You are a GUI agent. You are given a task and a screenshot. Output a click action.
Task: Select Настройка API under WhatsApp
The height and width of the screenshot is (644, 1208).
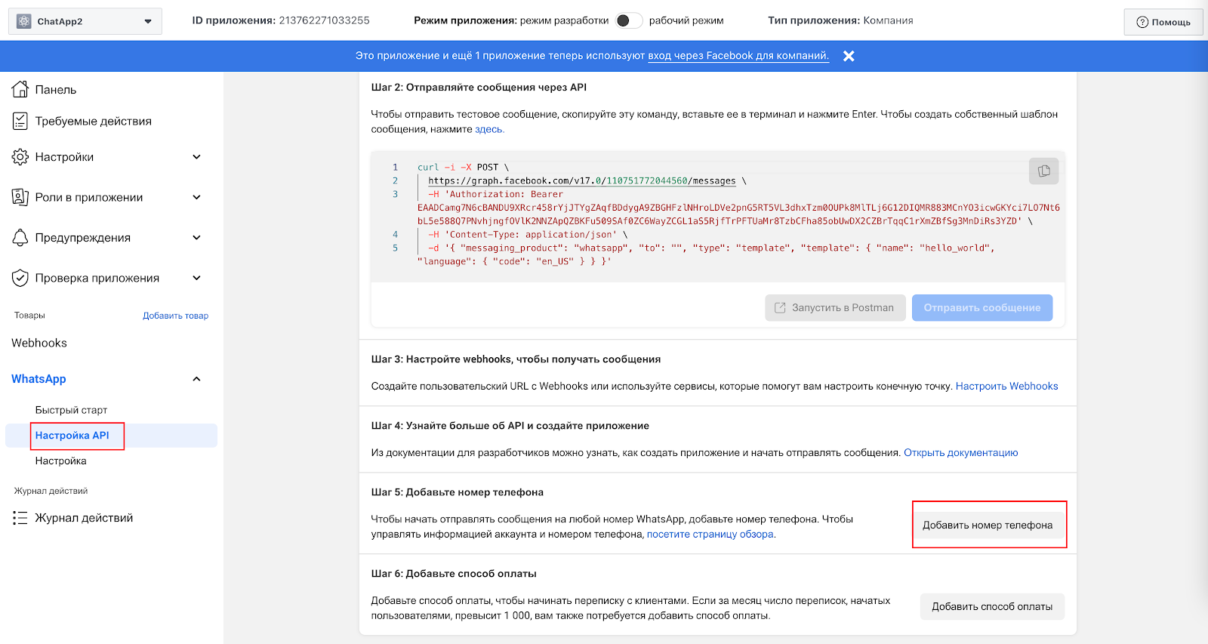(72, 436)
